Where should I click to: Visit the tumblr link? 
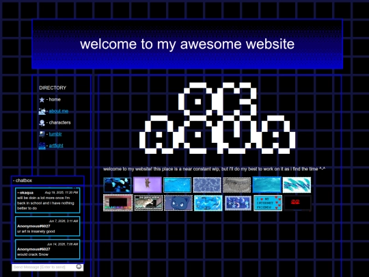click(x=55, y=134)
